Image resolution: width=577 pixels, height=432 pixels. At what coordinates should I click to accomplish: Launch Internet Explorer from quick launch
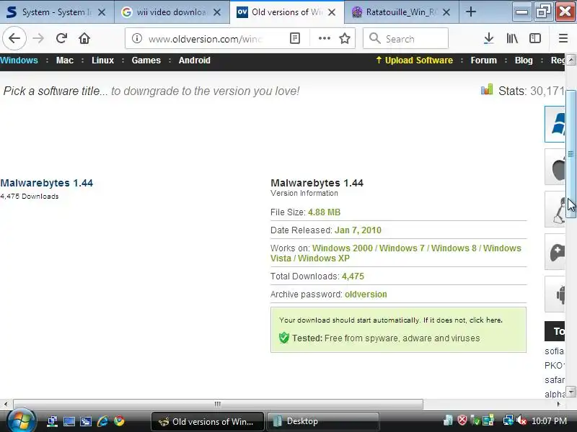(x=102, y=421)
